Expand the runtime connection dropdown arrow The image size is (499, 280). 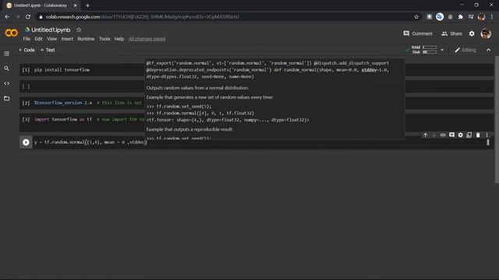442,50
